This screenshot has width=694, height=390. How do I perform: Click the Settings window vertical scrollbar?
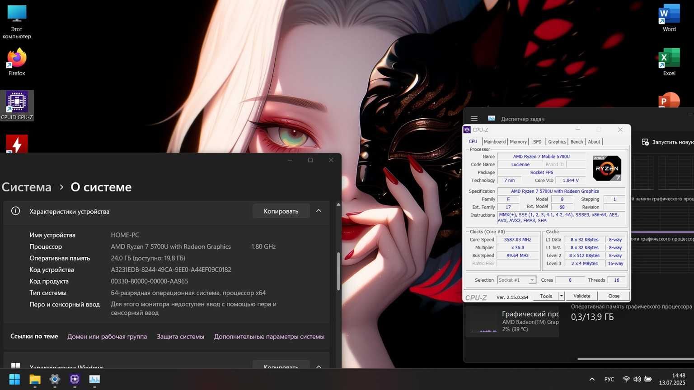338,271
